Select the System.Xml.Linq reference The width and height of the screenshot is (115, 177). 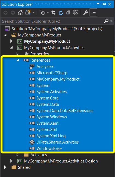(x=51, y=136)
